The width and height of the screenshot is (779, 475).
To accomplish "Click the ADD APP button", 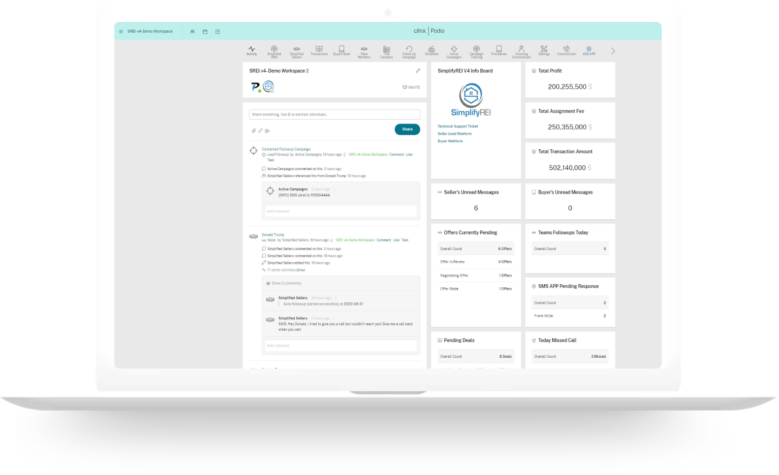I will point(589,51).
